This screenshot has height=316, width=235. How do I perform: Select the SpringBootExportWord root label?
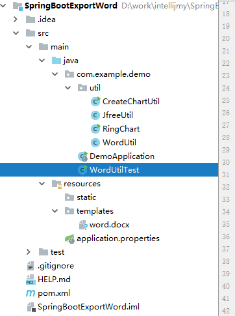[71, 6]
